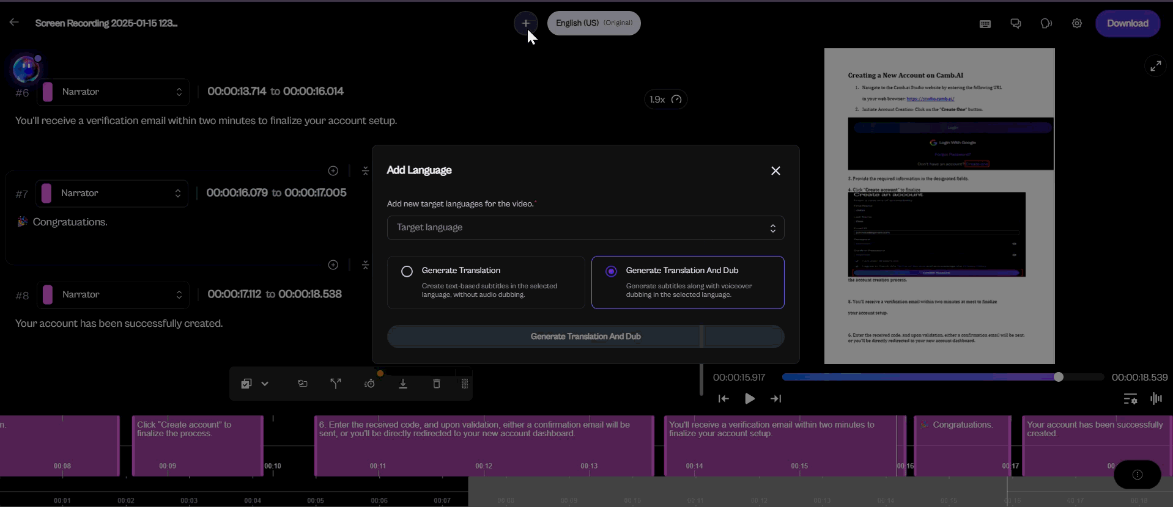Click the split/branch arrow tool icon
This screenshot has height=507, width=1173.
point(336,384)
